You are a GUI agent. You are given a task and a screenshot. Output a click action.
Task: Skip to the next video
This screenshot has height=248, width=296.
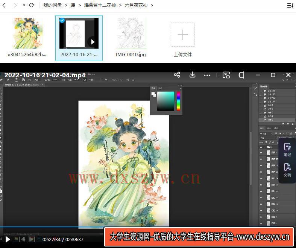tap(32, 239)
